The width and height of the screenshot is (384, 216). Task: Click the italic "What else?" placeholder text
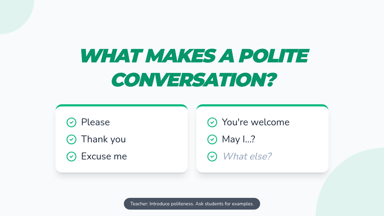click(247, 156)
